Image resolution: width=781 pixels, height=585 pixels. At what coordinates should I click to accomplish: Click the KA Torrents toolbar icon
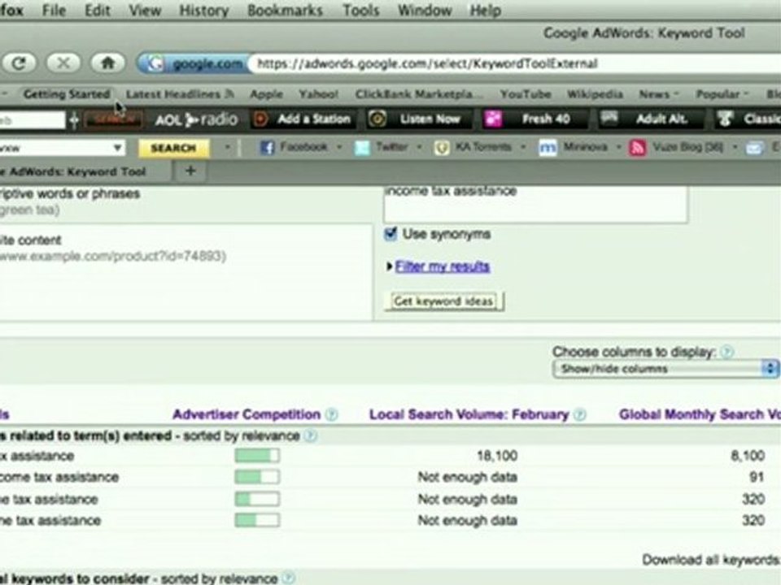[x=441, y=147]
